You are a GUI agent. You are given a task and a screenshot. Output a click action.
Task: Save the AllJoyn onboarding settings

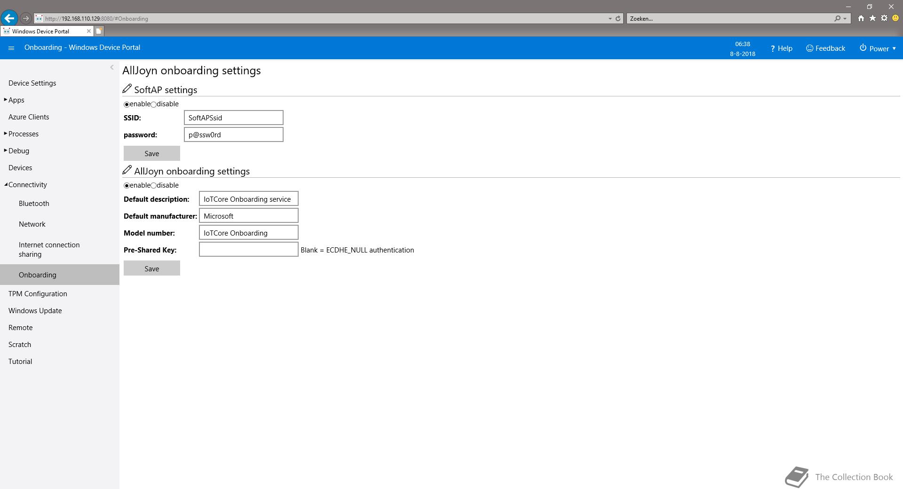coord(151,268)
